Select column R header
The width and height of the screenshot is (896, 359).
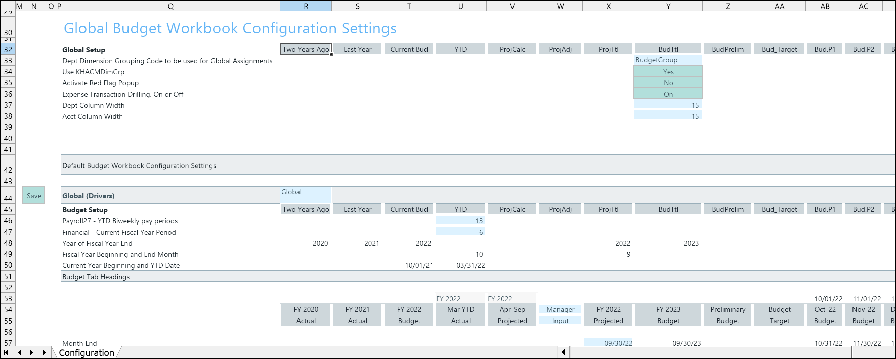coord(306,6)
